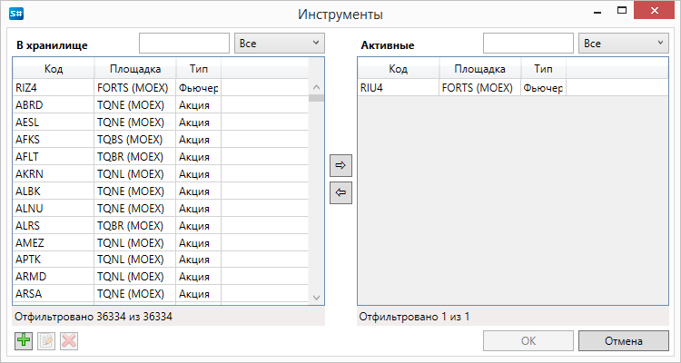Click the left arrow remove button
Viewport: 681px width, 363px height.
click(340, 192)
